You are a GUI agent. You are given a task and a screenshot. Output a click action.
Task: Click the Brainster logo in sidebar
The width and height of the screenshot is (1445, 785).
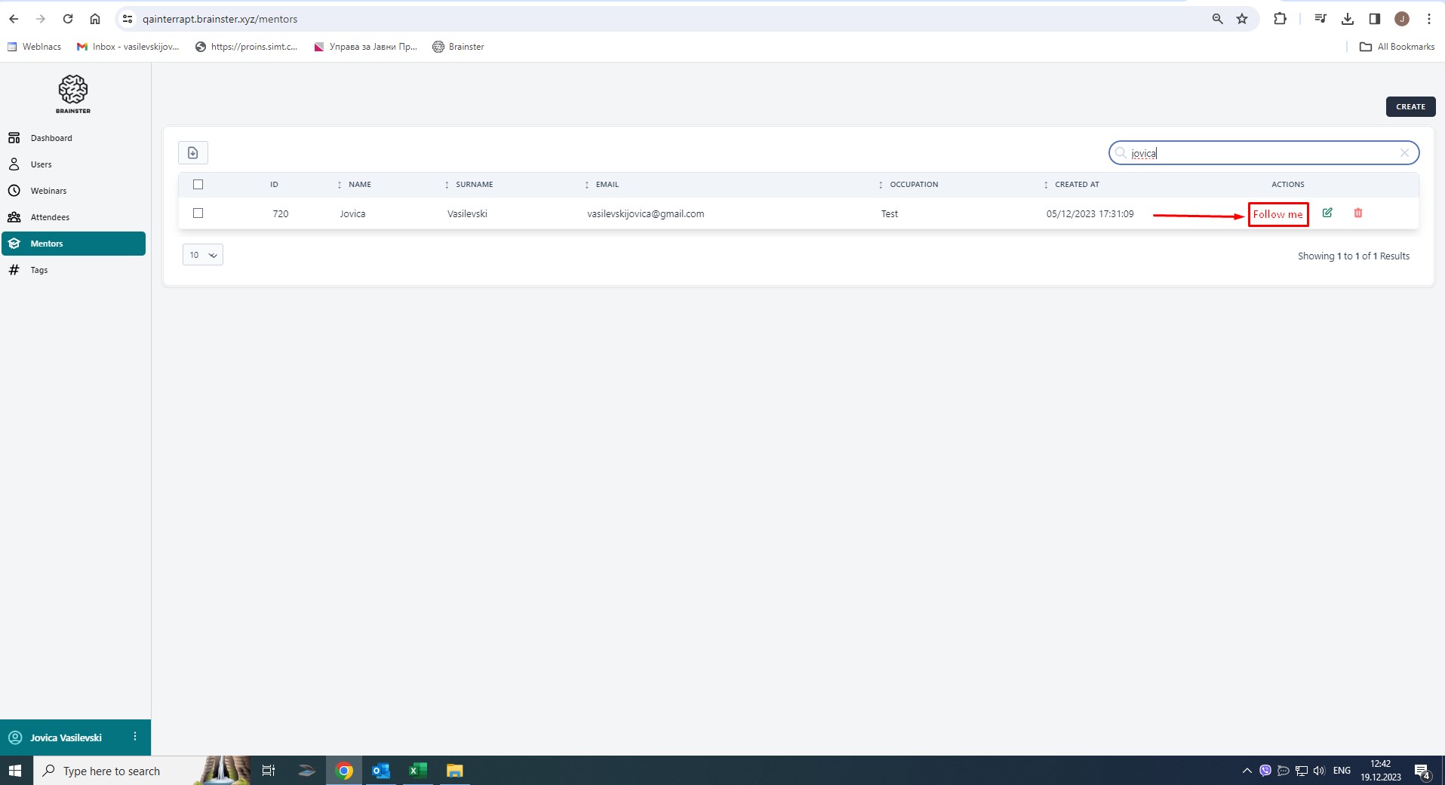[x=73, y=94]
